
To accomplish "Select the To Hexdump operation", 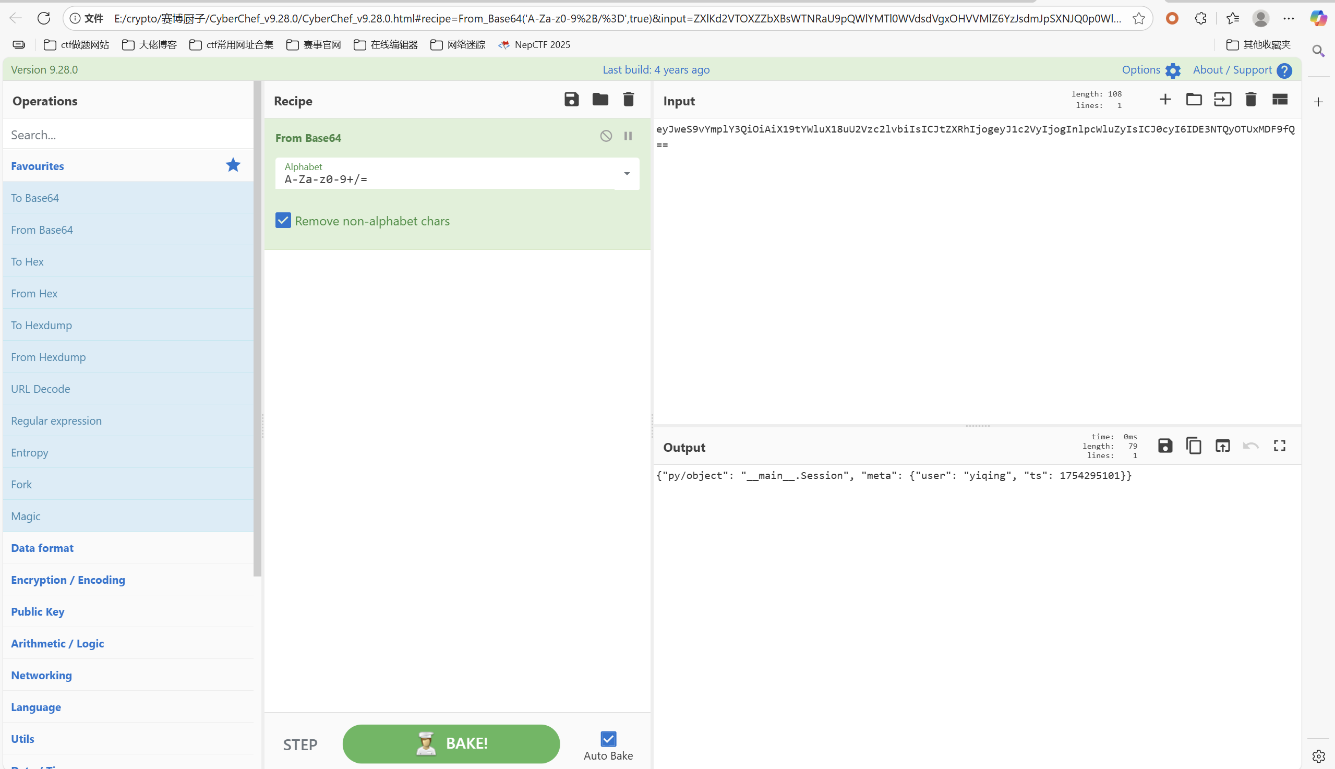I will tap(128, 325).
